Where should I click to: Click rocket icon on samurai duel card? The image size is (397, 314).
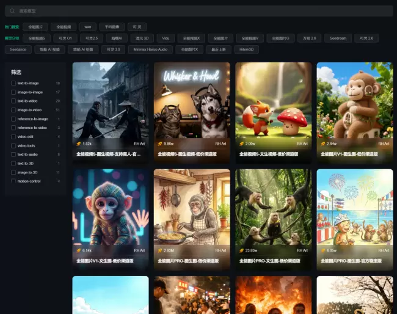pyautogui.click(x=78, y=144)
